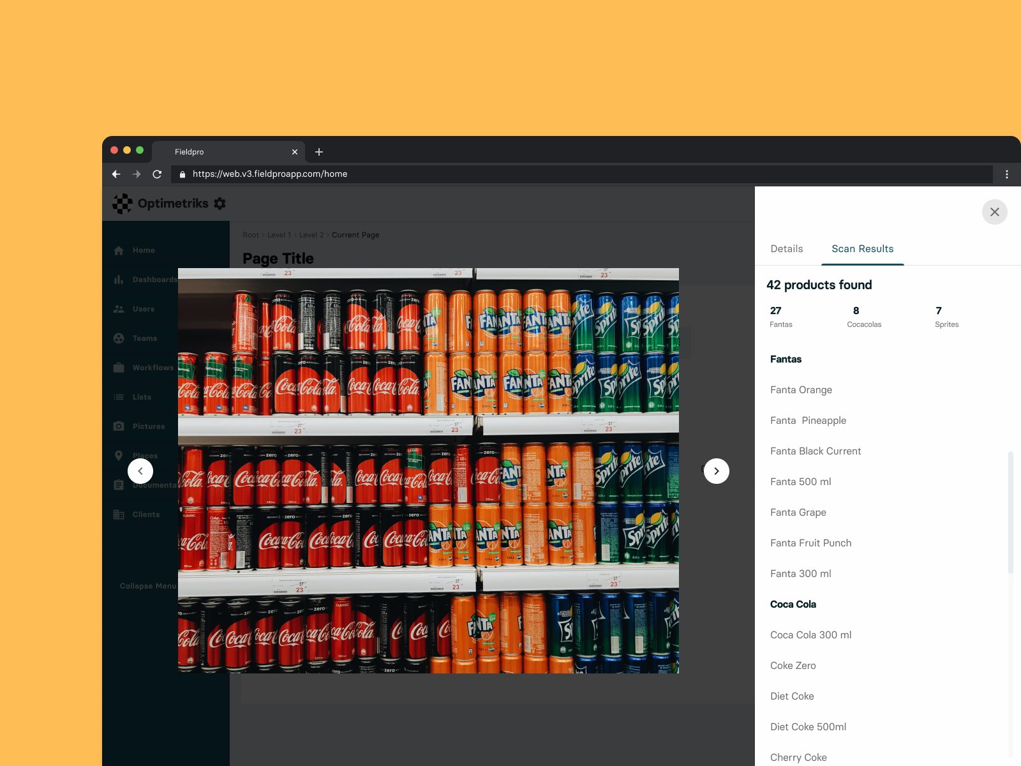Click Collapse Menu in the sidebar
This screenshot has width=1021, height=766.
[x=148, y=586]
